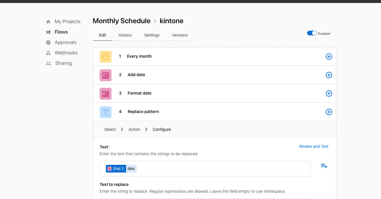
Task: Switch to the History tab
Action: (125, 35)
